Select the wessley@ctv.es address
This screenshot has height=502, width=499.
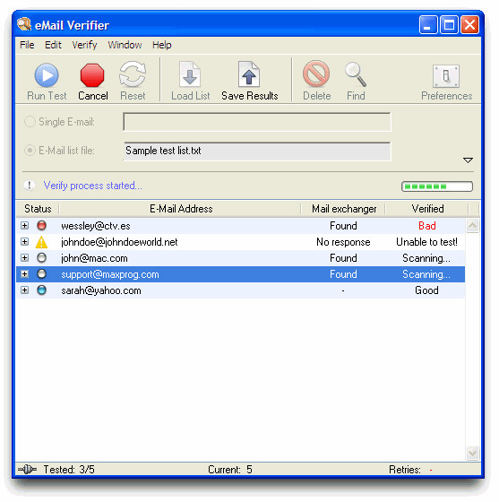click(96, 226)
